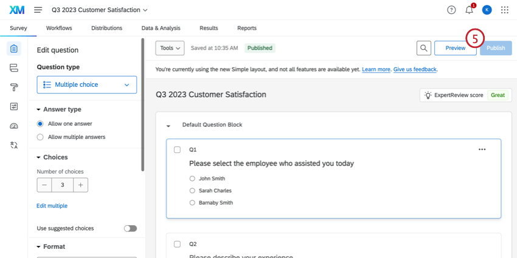Collapse the Default Question Block

coord(168,126)
